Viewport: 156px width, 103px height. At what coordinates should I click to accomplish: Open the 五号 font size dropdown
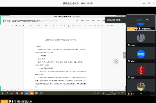pyautogui.click(x=46, y=26)
